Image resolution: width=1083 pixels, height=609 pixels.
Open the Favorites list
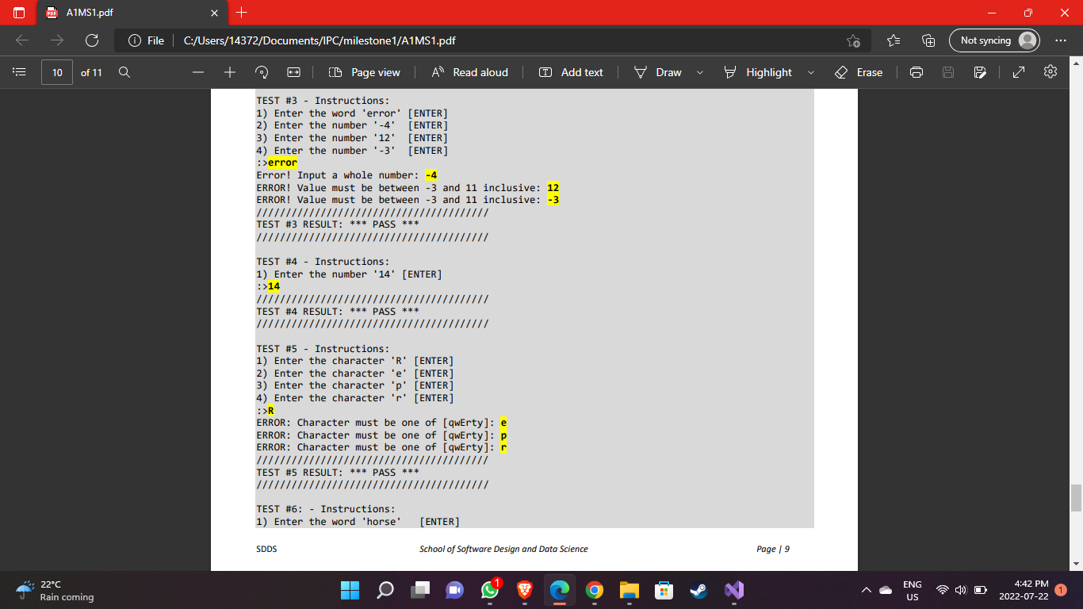894,40
